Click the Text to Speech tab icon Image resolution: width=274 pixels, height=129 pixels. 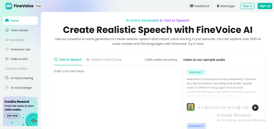tap(56, 60)
